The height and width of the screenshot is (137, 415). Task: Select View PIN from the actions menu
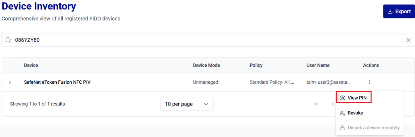353,98
